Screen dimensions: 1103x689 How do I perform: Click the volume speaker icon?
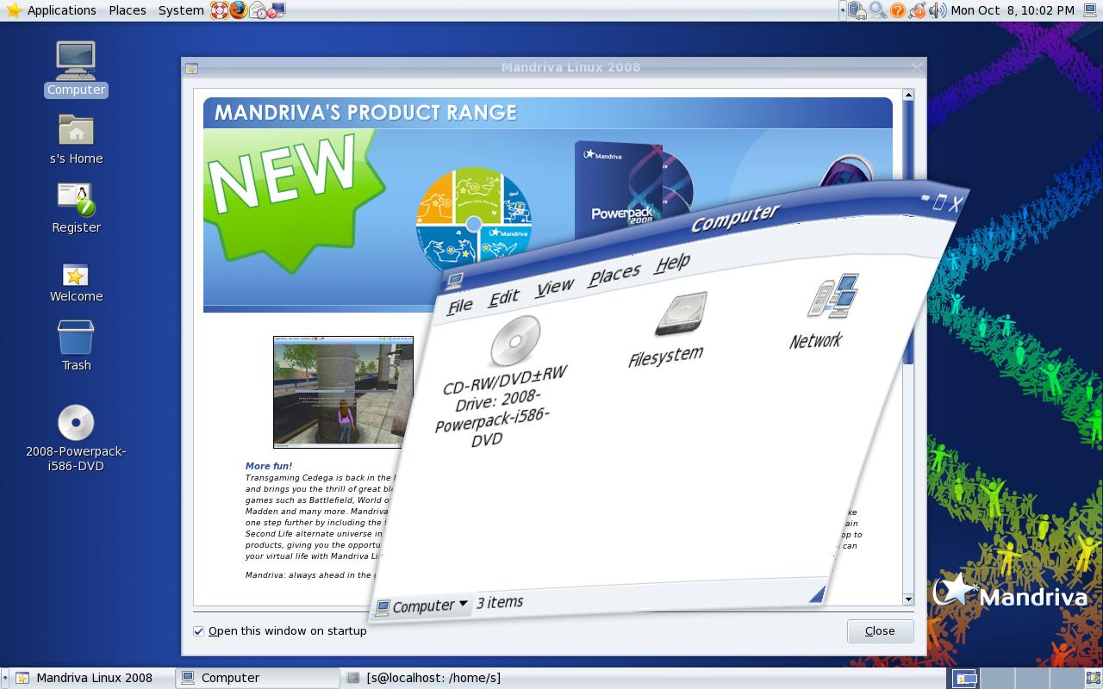coord(938,10)
